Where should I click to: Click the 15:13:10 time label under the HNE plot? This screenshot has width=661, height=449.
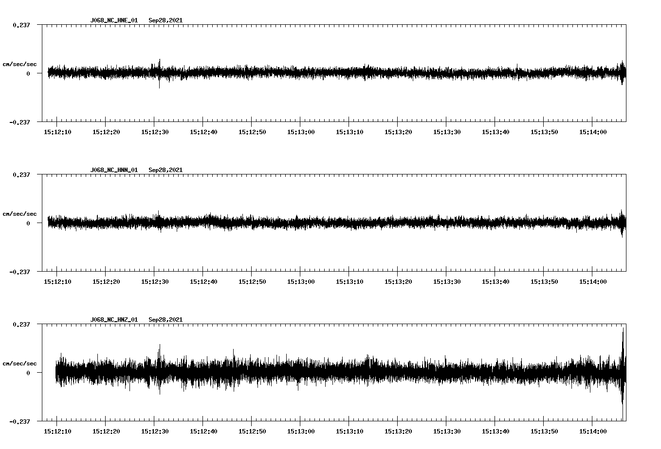pyautogui.click(x=349, y=132)
